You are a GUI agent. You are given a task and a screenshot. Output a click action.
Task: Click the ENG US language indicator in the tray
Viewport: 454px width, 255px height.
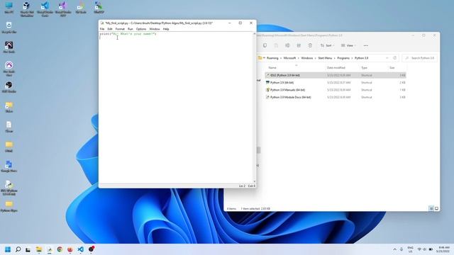click(x=410, y=249)
